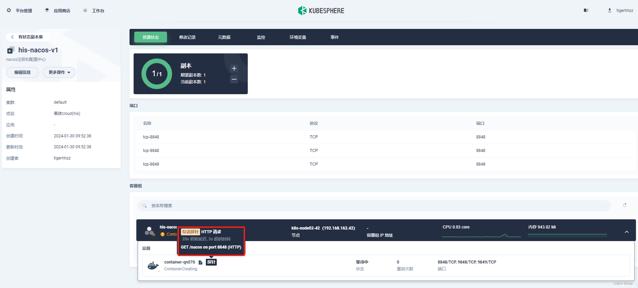Open the 环境变量 tab
Image resolution: width=638 pixels, height=288 pixels.
(x=298, y=37)
